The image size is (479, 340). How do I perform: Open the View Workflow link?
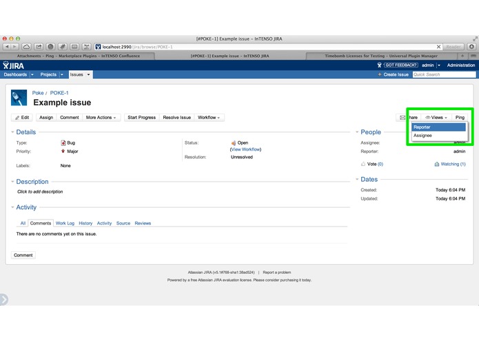tap(245, 149)
